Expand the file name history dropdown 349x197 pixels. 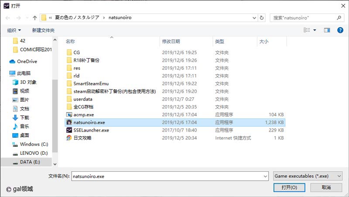point(265,176)
